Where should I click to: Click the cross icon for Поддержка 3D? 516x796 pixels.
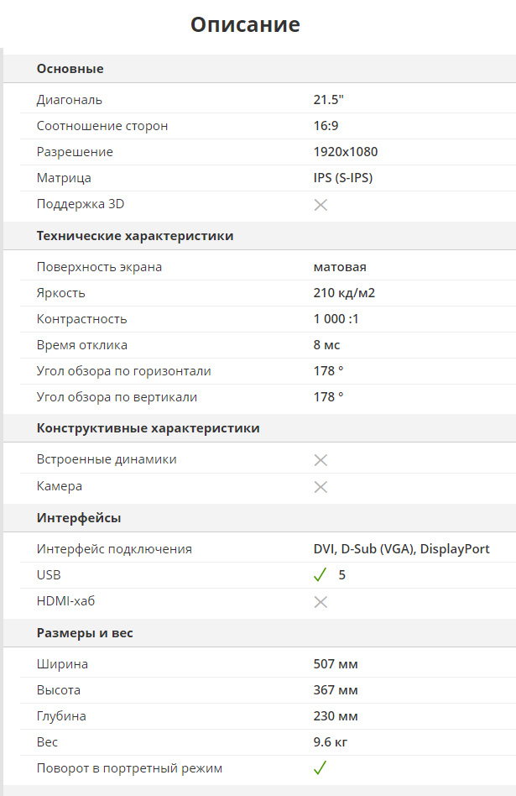tap(321, 204)
